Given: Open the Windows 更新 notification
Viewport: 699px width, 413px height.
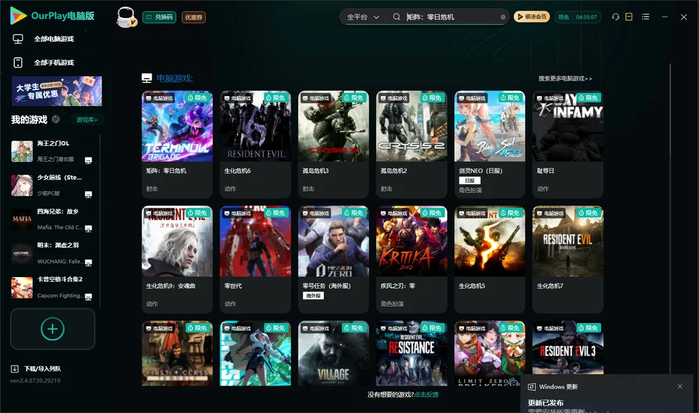Looking at the screenshot, I should [606, 395].
